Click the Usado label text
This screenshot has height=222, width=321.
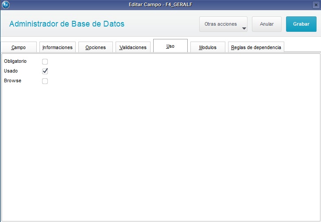pos(11,71)
